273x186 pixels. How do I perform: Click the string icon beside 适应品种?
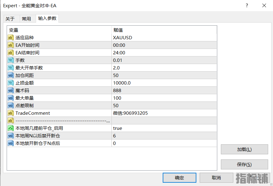point(11,38)
